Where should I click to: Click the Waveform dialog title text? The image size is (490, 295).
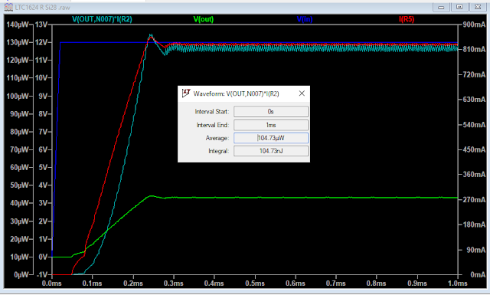tap(237, 93)
